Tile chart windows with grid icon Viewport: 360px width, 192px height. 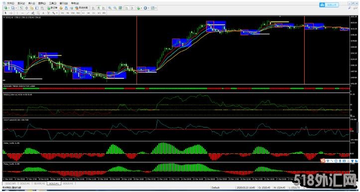coord(120,8)
